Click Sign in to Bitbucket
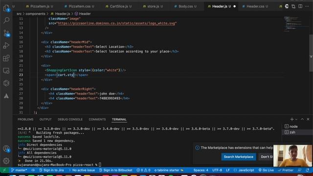The width and height of the screenshot is (313, 176). point(116,170)
